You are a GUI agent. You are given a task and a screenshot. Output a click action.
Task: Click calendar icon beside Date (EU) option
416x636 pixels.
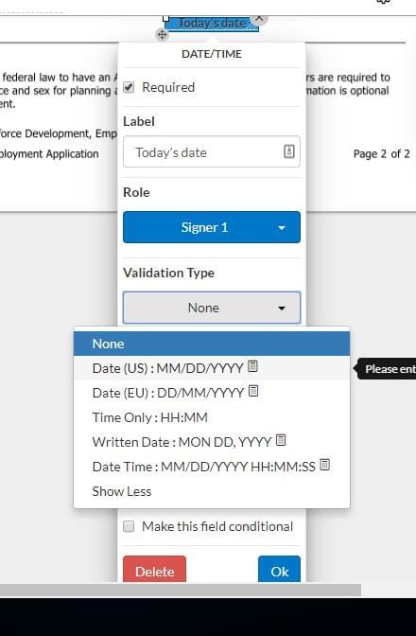tap(253, 391)
